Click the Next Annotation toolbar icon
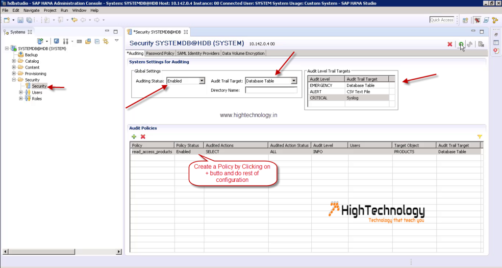 pos(47,20)
